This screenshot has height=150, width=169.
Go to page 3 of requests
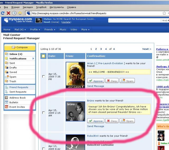pyautogui.click(x=101, y=49)
